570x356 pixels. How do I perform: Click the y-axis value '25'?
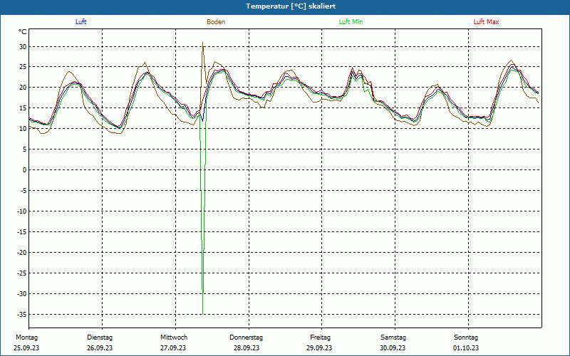point(23,67)
